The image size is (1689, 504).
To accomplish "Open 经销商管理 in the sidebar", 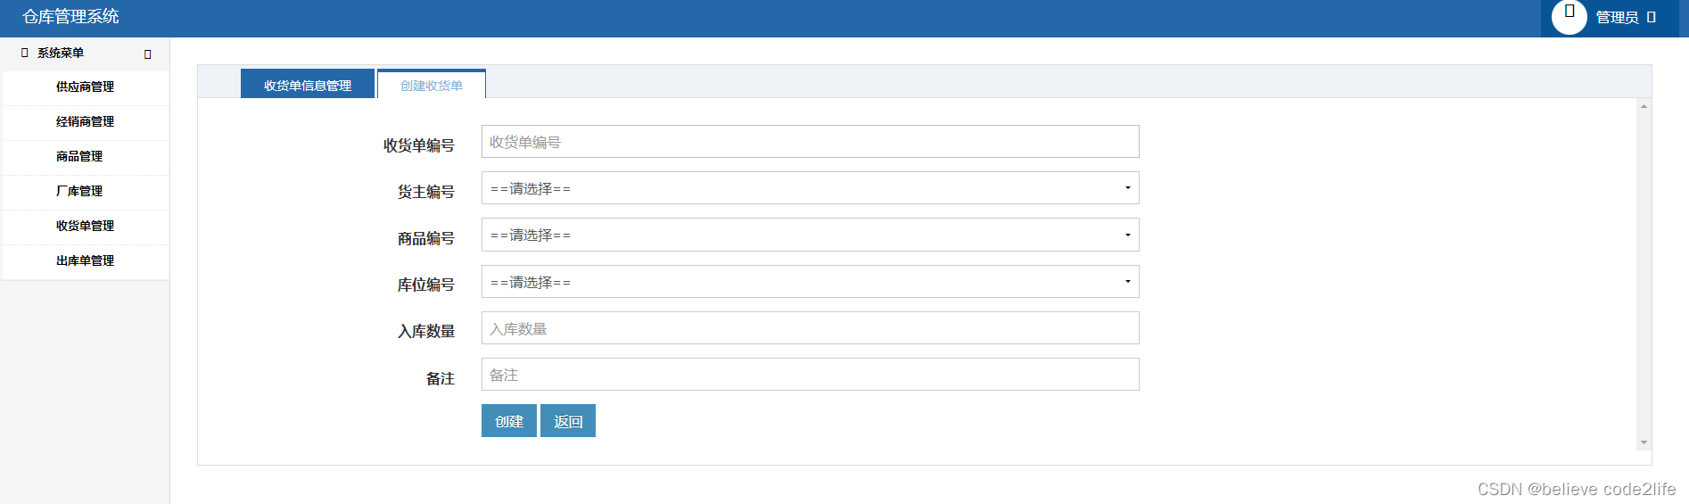I will point(86,122).
